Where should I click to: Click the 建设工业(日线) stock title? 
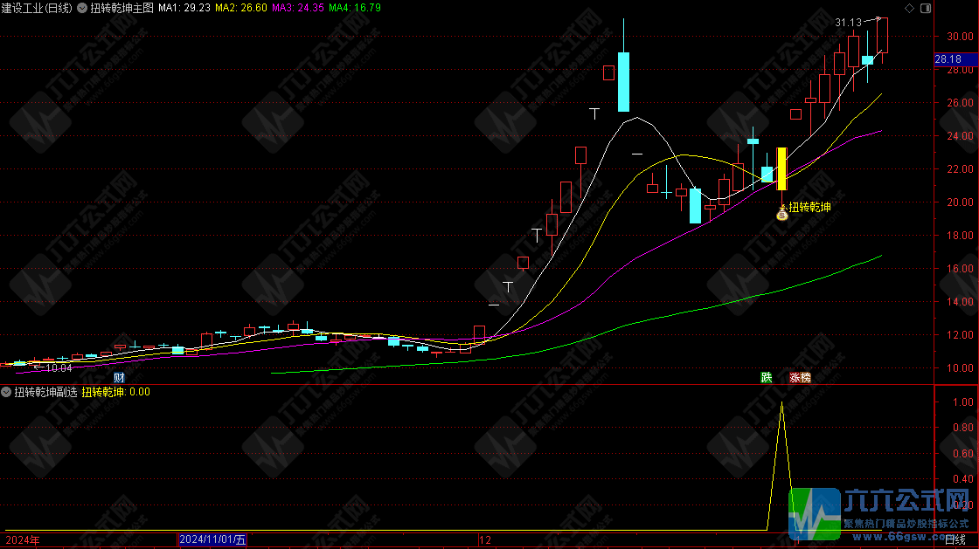coord(38,8)
